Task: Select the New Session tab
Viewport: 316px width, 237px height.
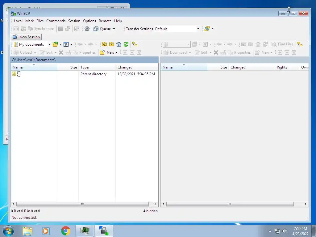Action: [26, 37]
